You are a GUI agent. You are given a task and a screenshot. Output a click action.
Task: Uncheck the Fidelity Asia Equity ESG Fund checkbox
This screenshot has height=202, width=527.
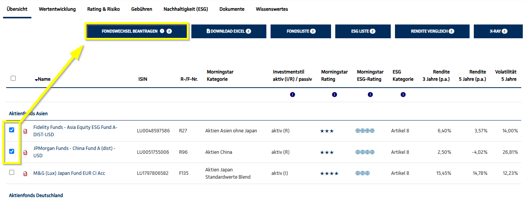point(12,130)
